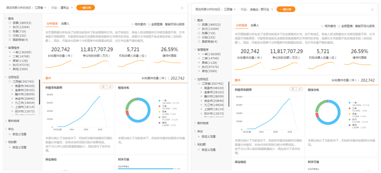Click 纠纷案件总量 sparkline in 银行业 panel

click(250, 66)
